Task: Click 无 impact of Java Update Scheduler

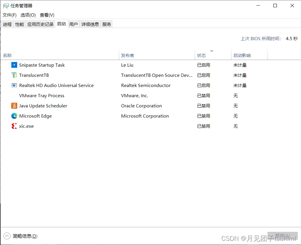Action: pos(236,106)
